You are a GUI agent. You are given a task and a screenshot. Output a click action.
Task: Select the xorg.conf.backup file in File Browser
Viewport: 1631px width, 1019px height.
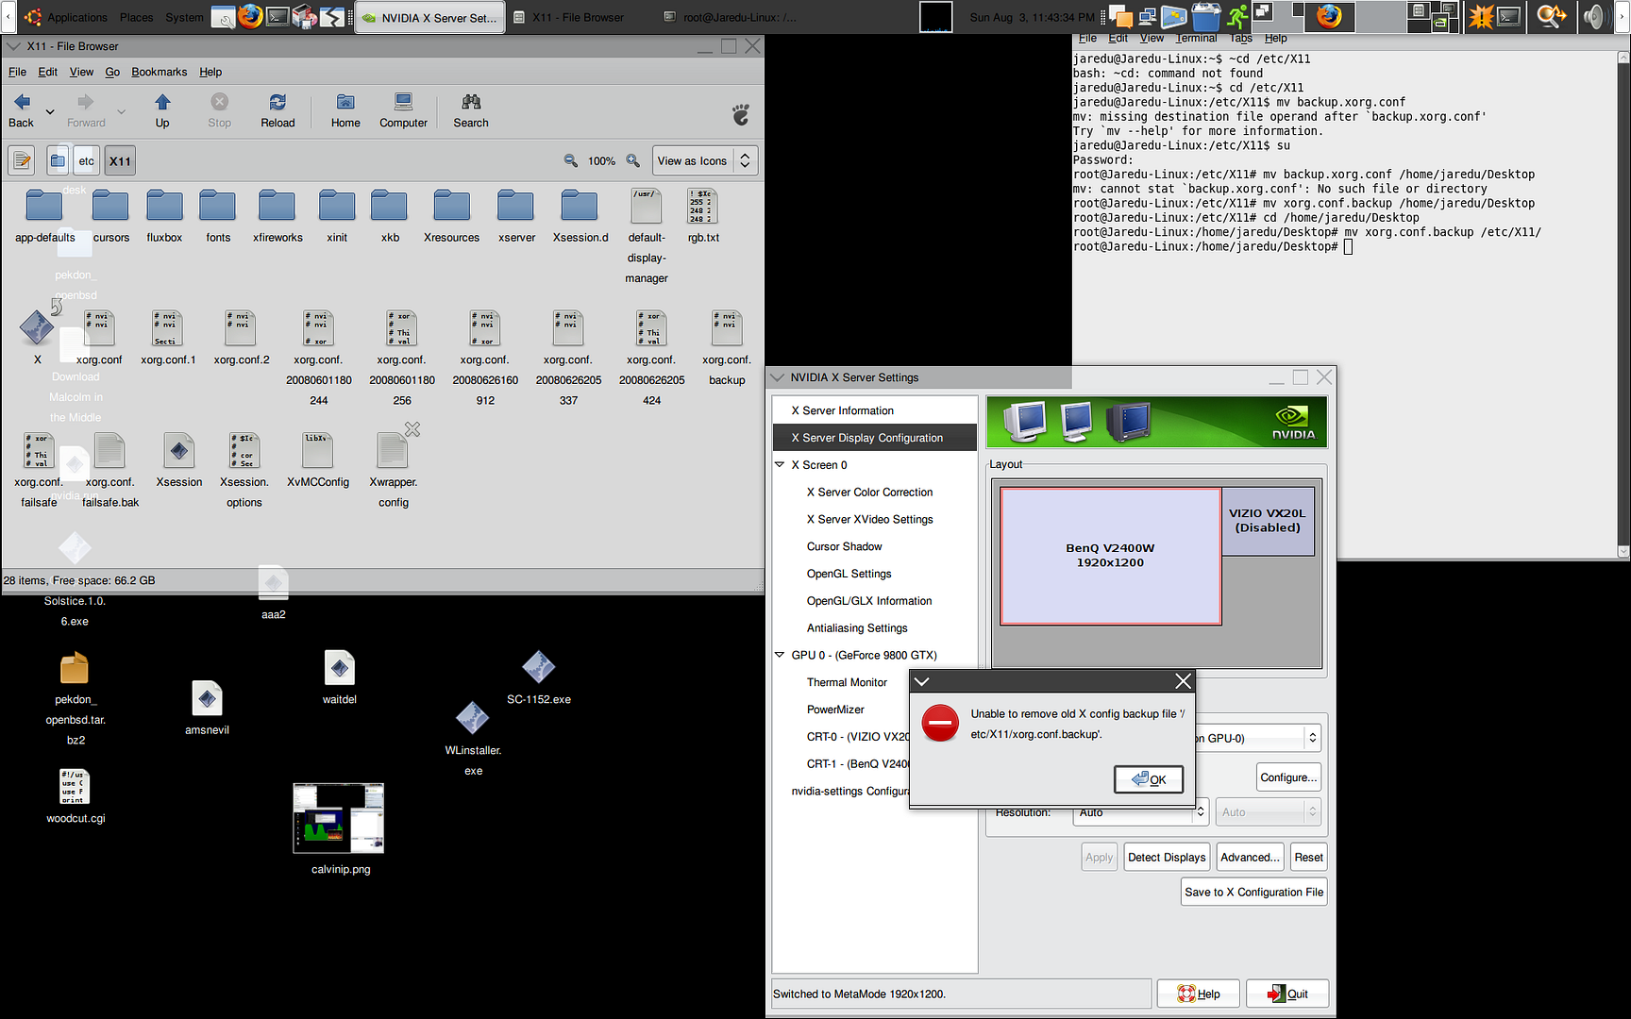(727, 348)
